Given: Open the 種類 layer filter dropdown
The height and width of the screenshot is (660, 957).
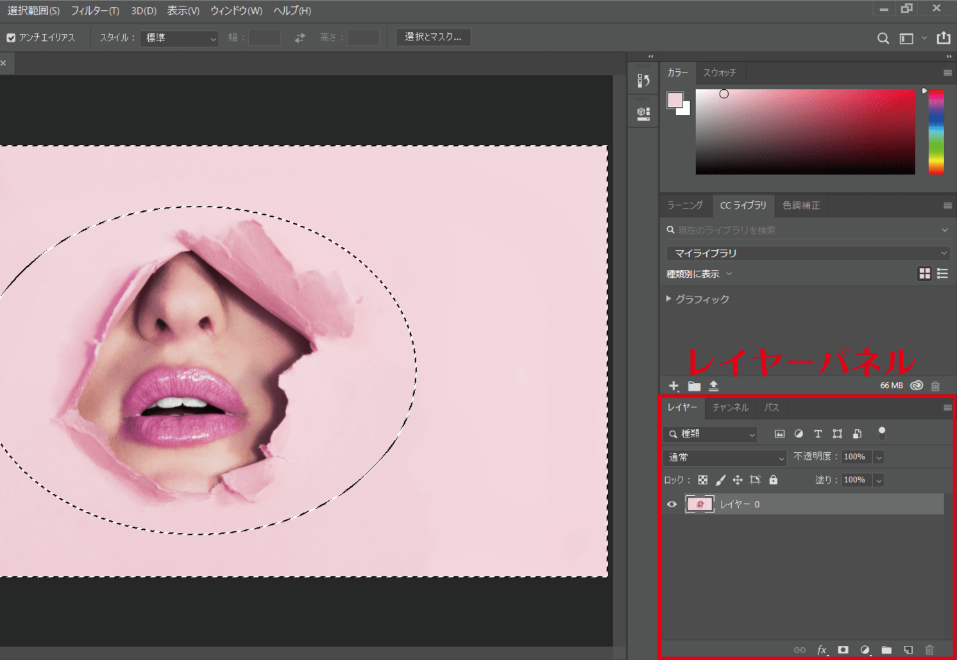Looking at the screenshot, I should (x=711, y=434).
